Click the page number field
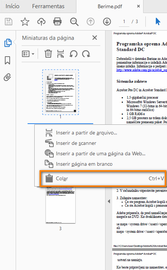The image size is (167, 270). click(124, 22)
